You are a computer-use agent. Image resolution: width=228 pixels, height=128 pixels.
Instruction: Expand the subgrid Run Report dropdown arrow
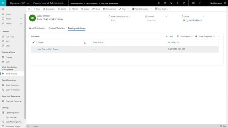(x=192, y=36)
